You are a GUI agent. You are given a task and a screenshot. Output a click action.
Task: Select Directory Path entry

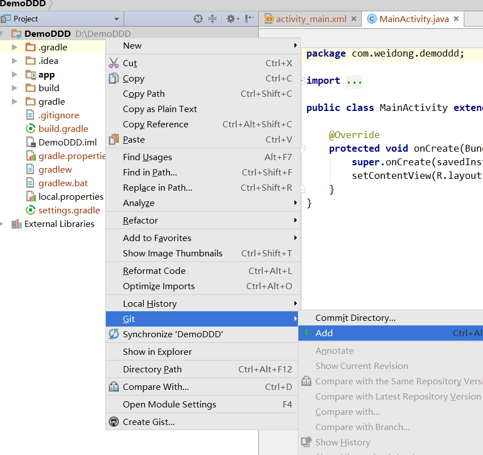[x=202, y=369]
